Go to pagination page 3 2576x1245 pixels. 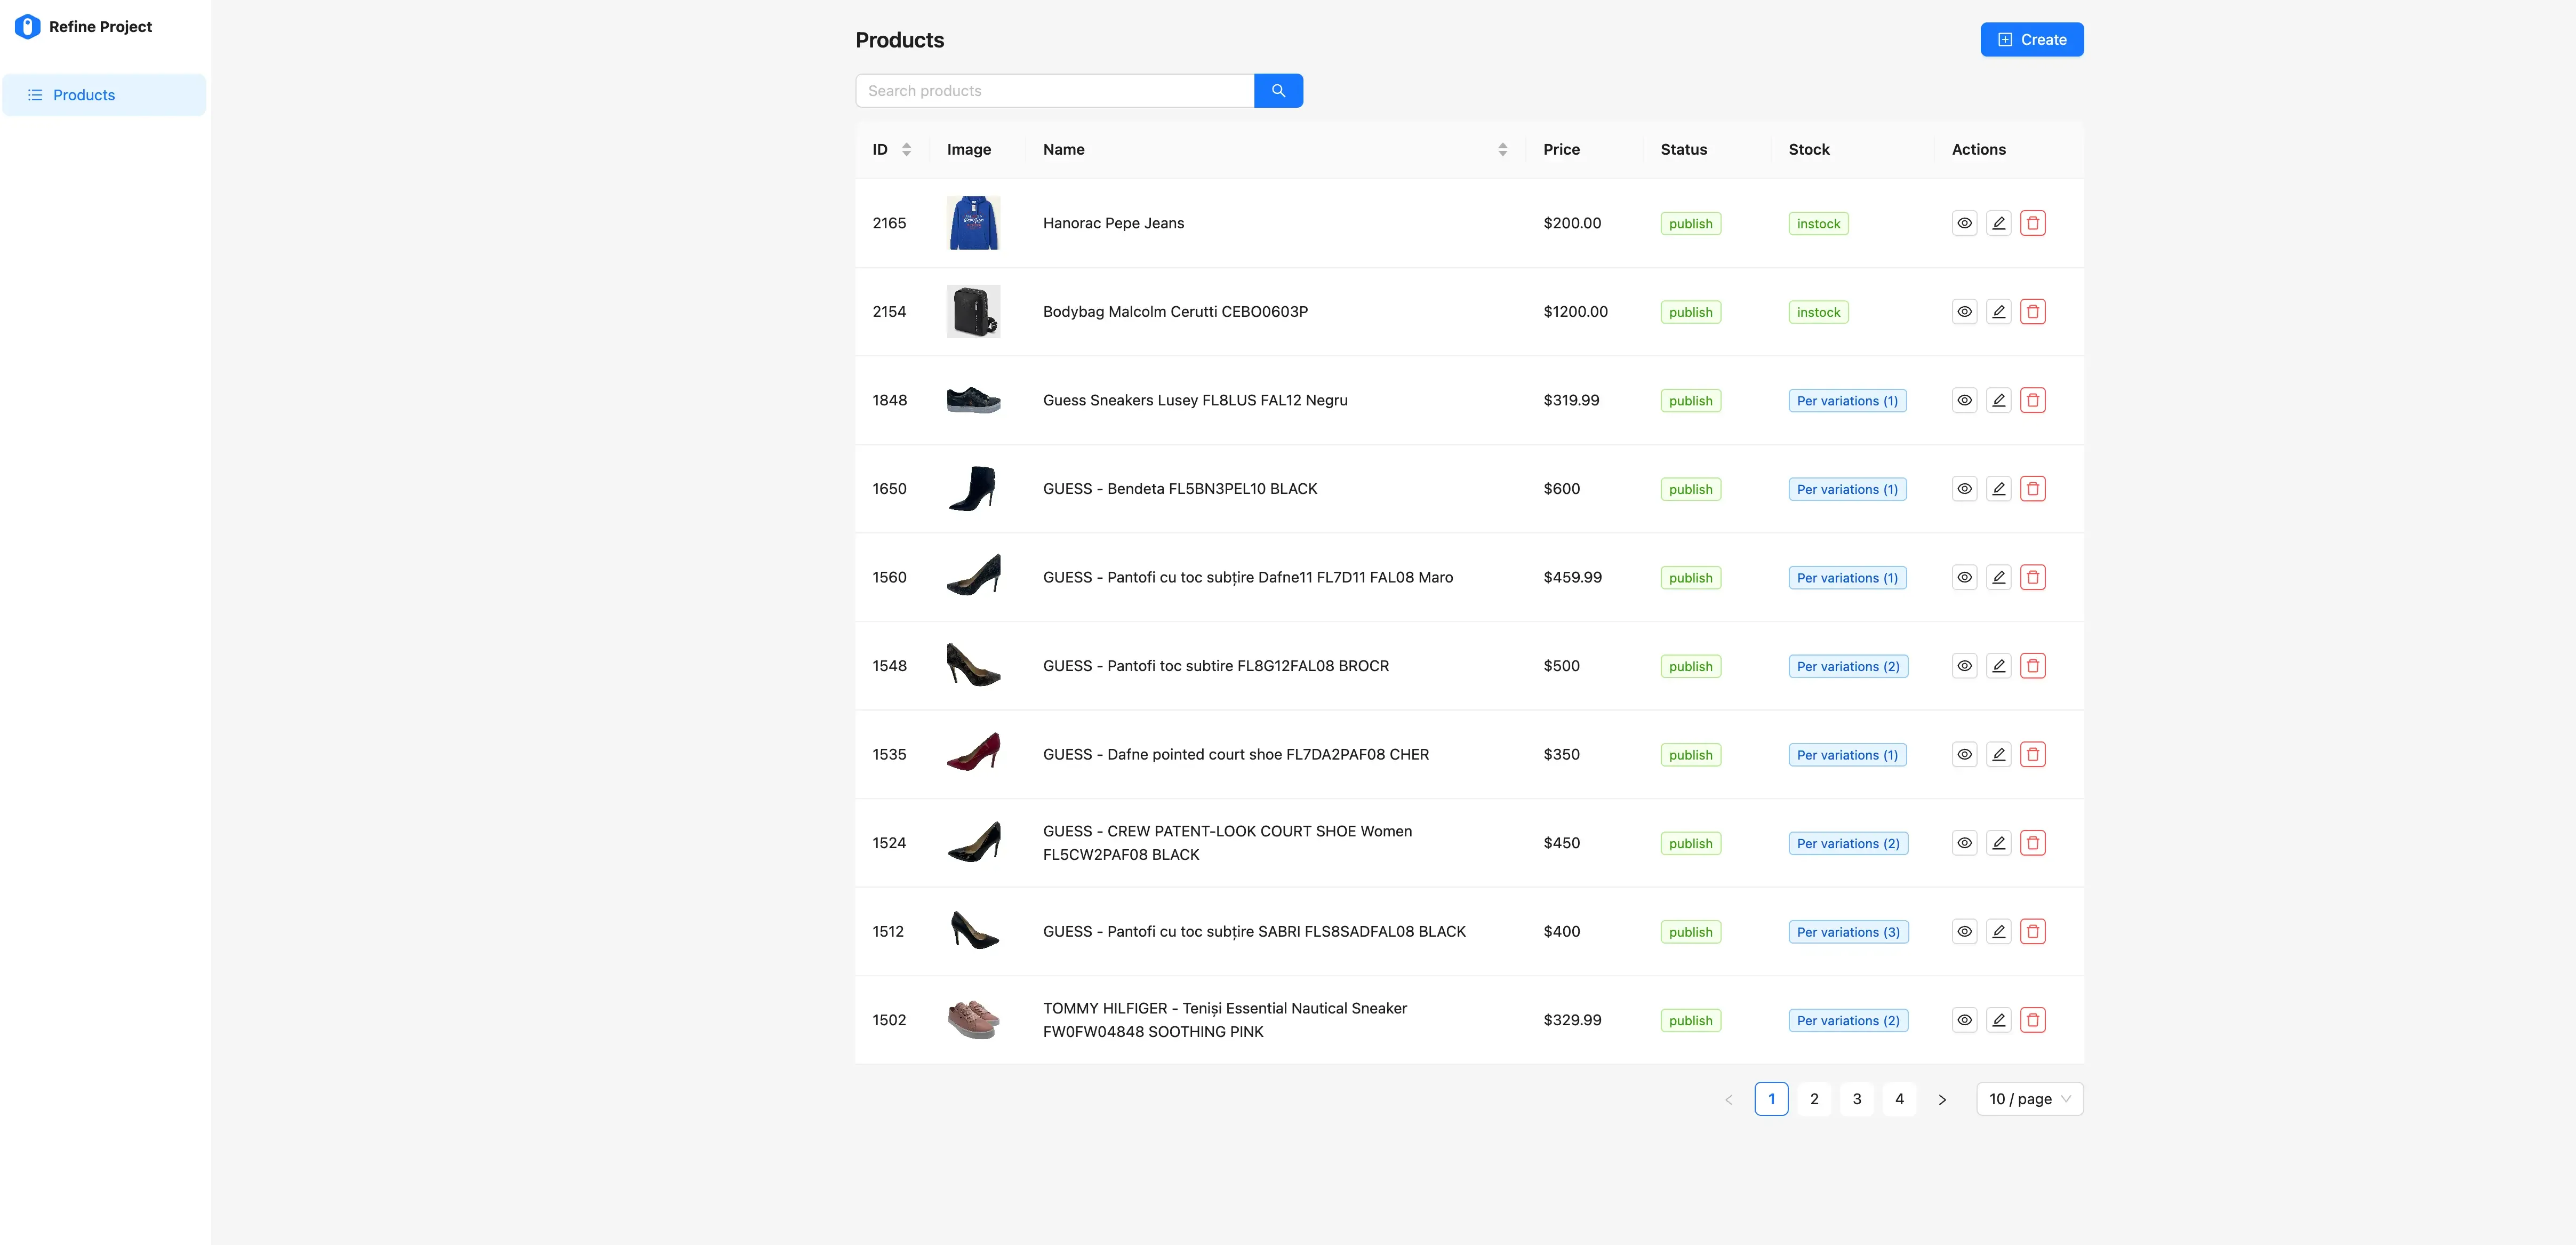point(1856,1099)
